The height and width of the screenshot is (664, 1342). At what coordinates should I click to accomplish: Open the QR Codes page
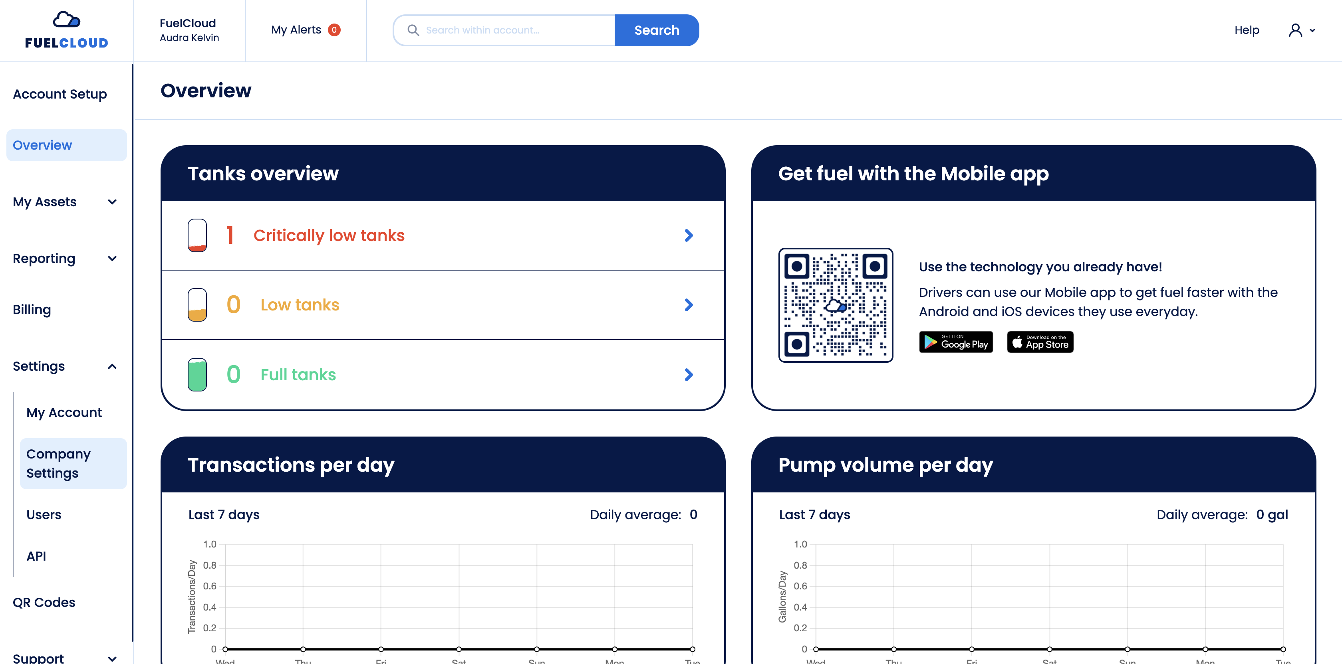click(44, 603)
